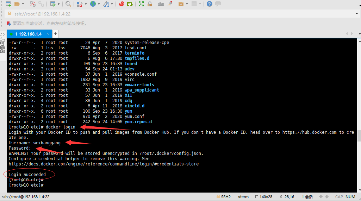Screen dimensions: 361x201
Task: Click the CAP indicator in status bar
Action: tap(339, 197)
